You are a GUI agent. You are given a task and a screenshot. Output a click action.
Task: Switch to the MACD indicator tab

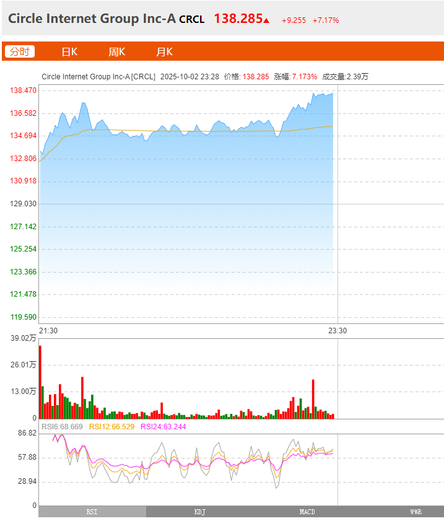[307, 512]
